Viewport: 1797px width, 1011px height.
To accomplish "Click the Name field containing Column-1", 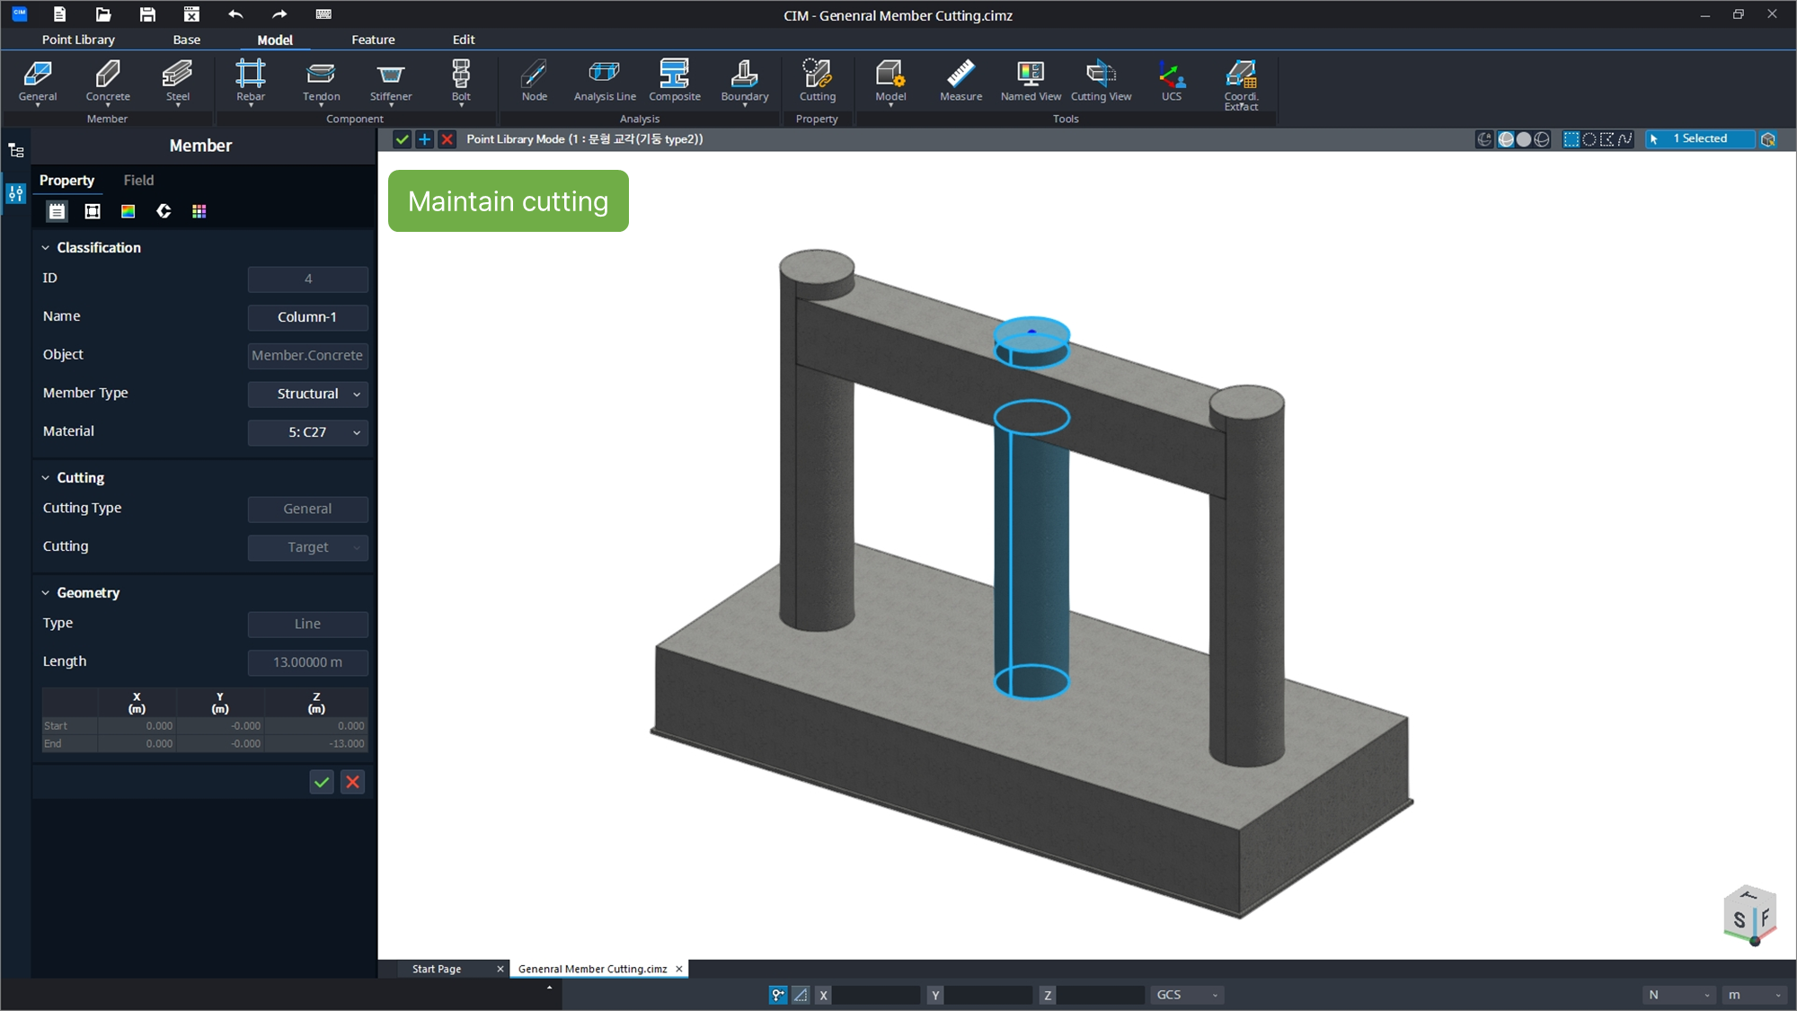I will 307,317.
